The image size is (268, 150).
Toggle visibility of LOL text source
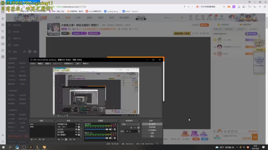76,129
